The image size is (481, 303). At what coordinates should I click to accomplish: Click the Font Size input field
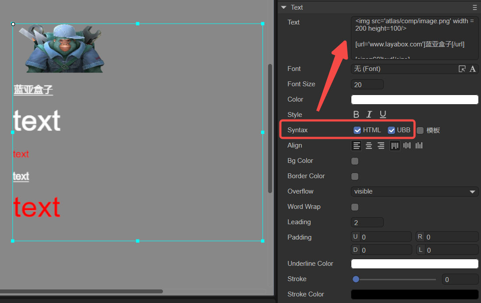coord(367,85)
